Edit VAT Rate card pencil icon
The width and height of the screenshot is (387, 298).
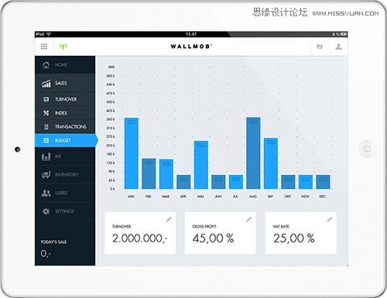click(x=330, y=219)
